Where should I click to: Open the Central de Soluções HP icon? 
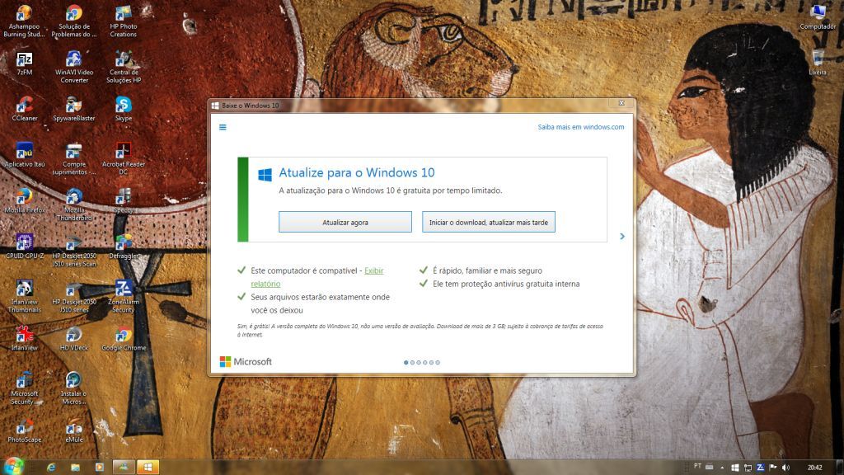click(124, 68)
